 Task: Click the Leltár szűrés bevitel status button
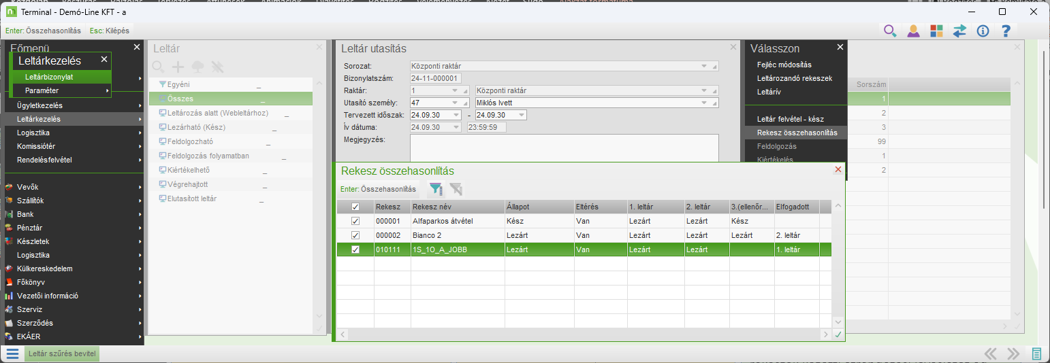point(62,353)
